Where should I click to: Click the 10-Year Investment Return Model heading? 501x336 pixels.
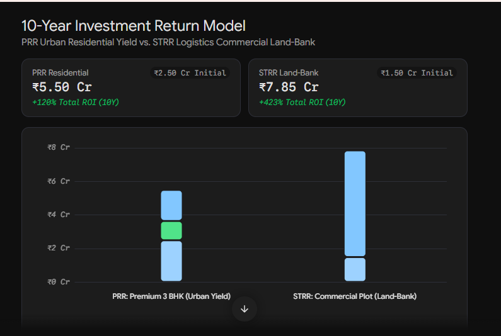coord(134,26)
